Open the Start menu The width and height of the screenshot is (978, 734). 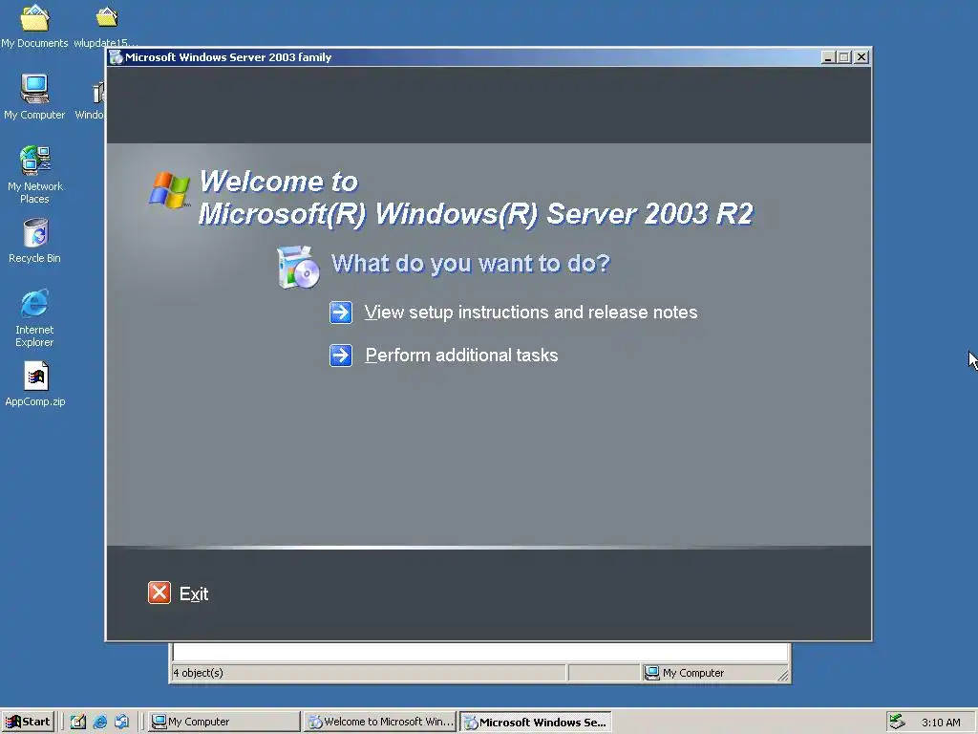(x=28, y=722)
